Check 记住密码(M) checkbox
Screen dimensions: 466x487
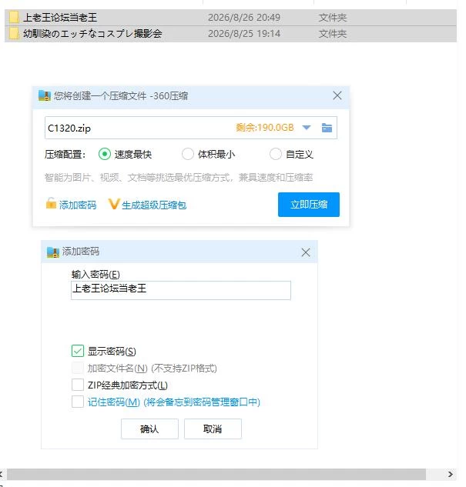[x=78, y=402]
